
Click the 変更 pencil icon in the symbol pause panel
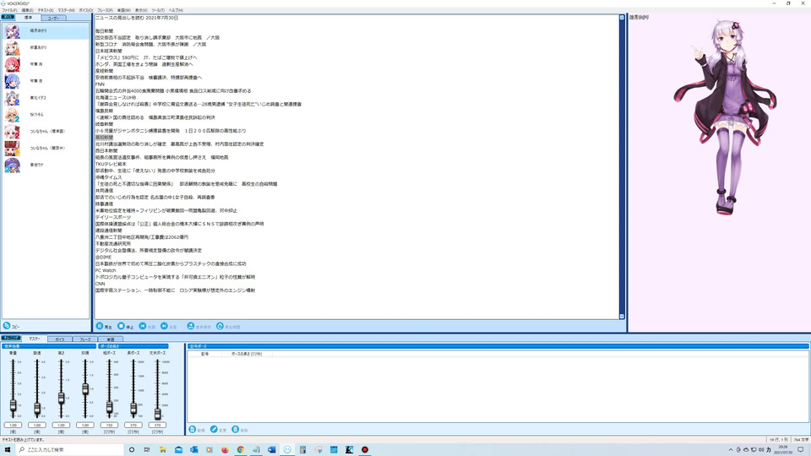tap(214, 430)
